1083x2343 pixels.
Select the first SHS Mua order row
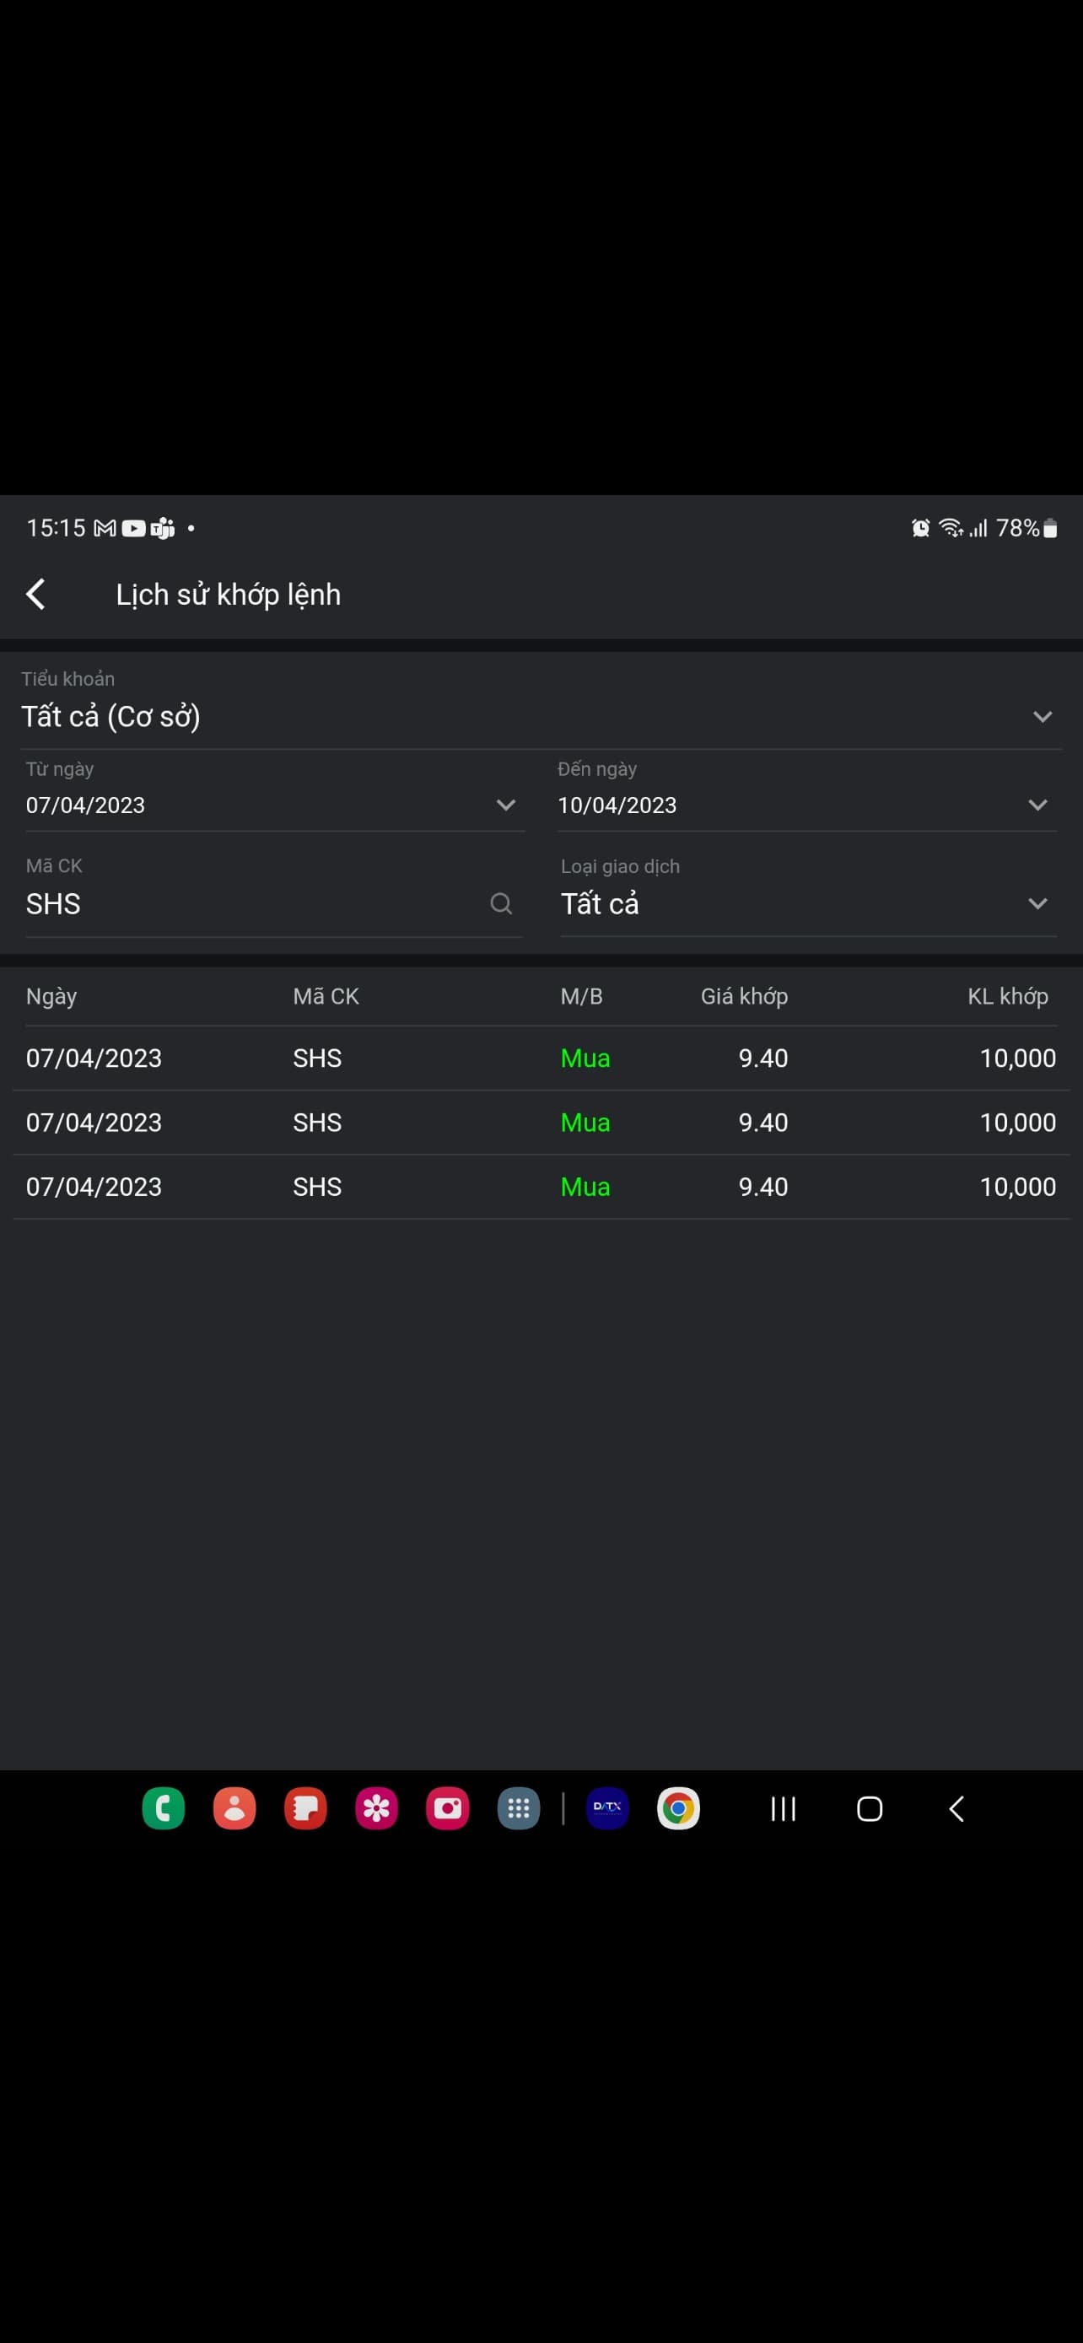tap(540, 1058)
